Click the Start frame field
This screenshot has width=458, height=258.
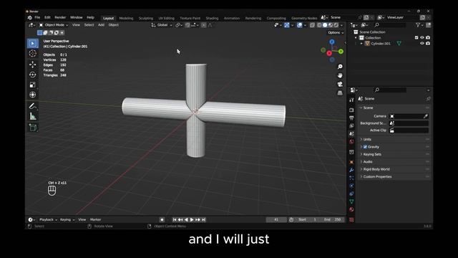pos(307,220)
